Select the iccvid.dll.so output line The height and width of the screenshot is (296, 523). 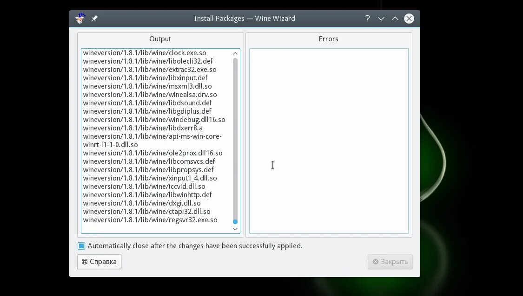144,187
